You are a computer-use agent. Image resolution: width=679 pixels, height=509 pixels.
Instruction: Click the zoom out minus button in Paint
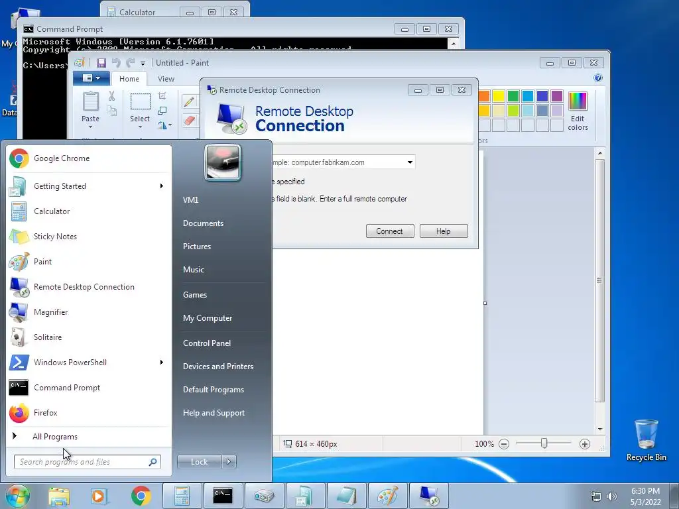(504, 443)
